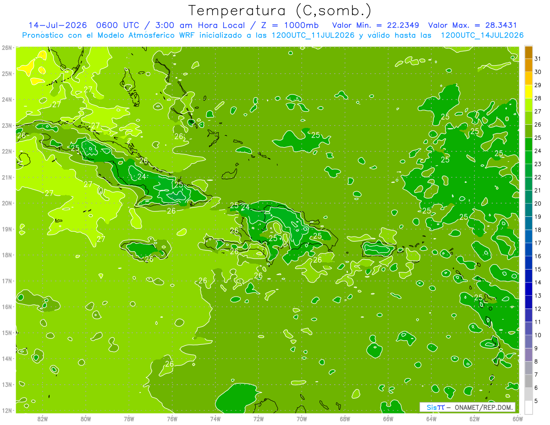This screenshot has width=550, height=425.
Task: Click the longitude axis label '78W'
Action: pyautogui.click(x=129, y=419)
